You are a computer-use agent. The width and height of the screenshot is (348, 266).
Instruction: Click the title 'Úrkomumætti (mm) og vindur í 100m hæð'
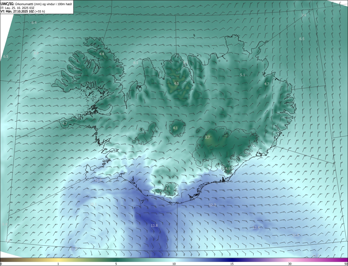click(43, 4)
